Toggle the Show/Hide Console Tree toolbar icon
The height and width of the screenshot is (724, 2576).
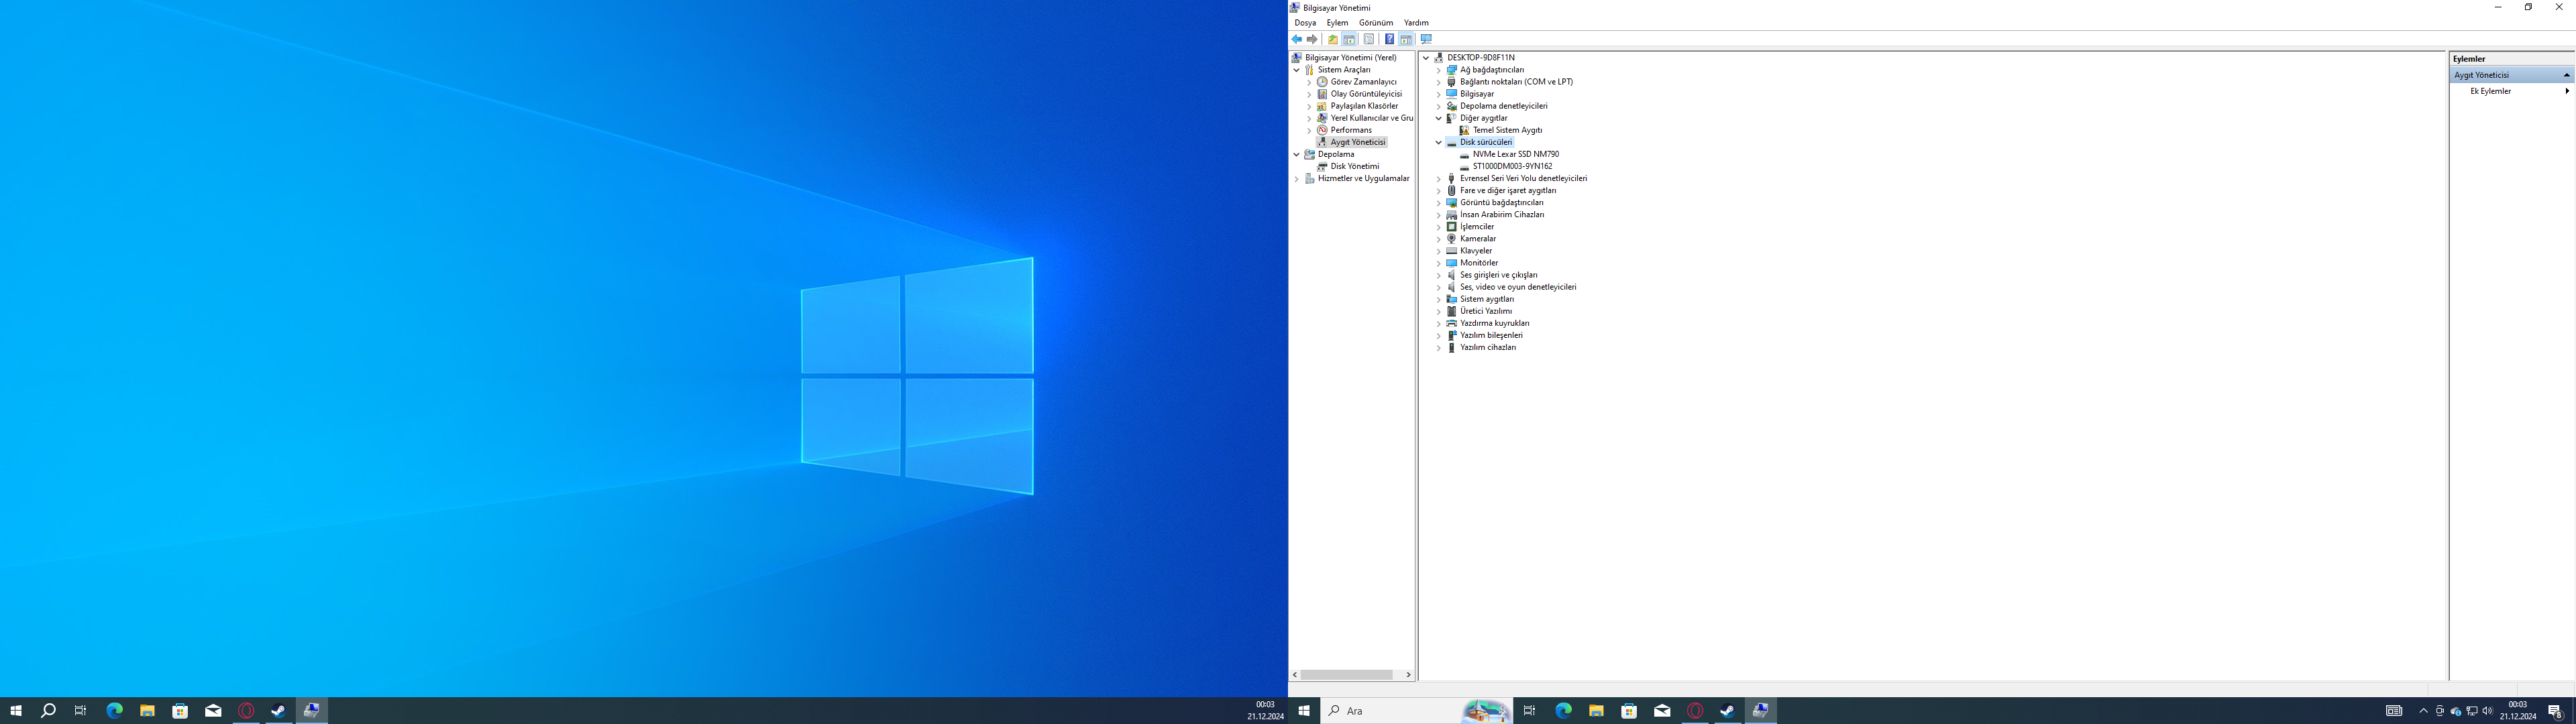1349,39
